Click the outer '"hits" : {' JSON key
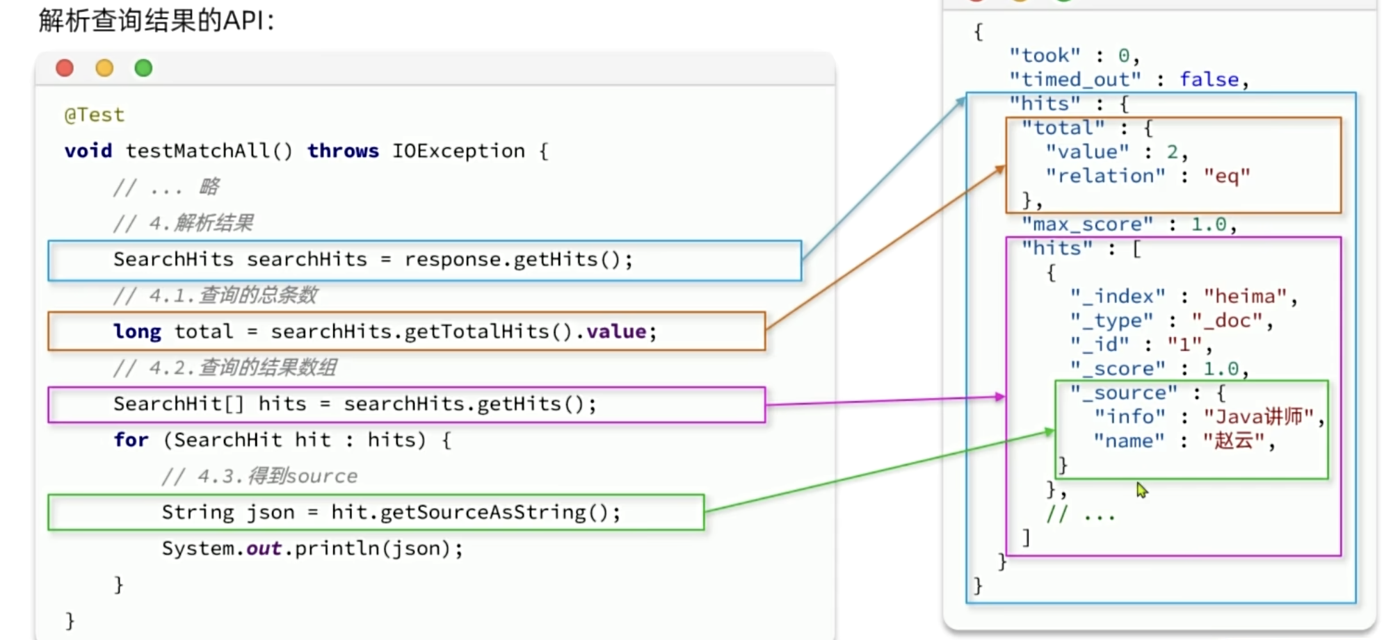Viewport: 1400px width, 640px height. [x=1069, y=104]
